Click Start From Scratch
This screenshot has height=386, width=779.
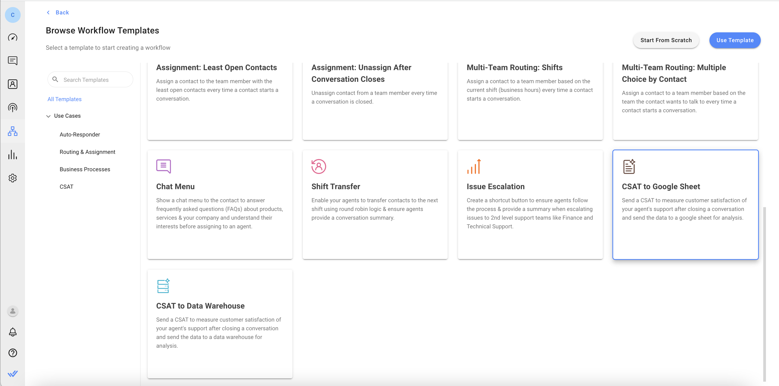[666, 40]
